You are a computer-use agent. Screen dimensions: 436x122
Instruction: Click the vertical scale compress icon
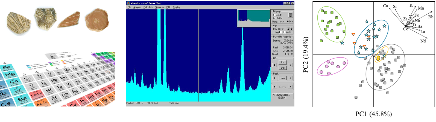click(288, 29)
